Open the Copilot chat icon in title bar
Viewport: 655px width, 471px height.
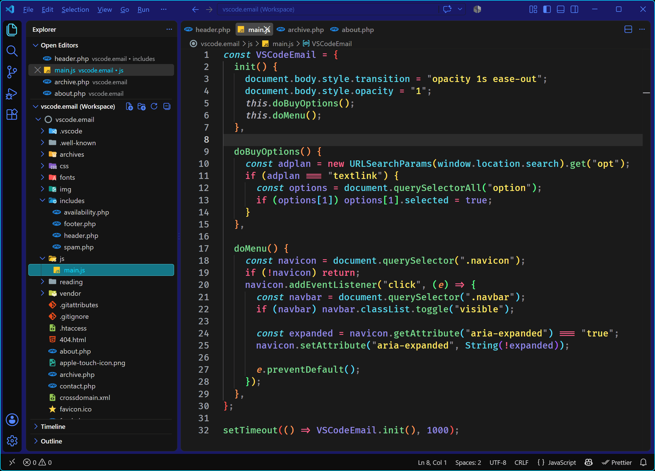pos(447,9)
